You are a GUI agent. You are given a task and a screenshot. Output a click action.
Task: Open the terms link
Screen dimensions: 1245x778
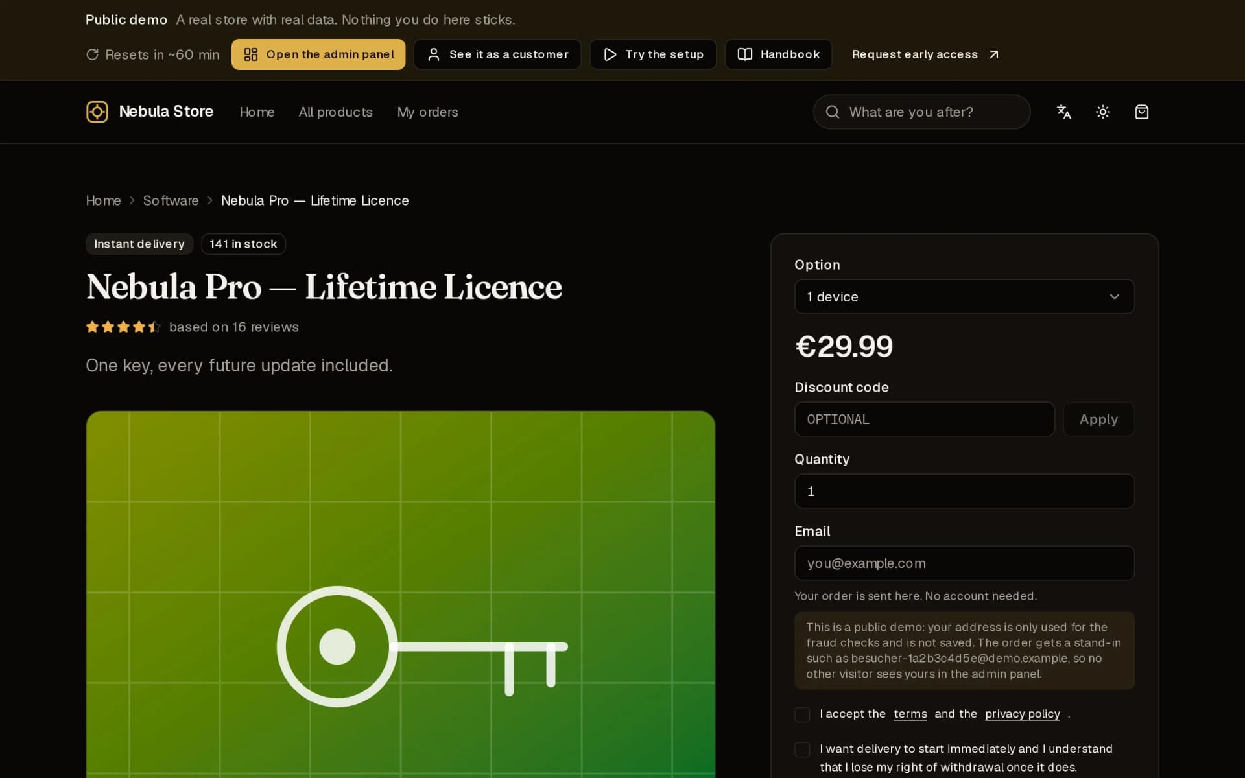[910, 714]
